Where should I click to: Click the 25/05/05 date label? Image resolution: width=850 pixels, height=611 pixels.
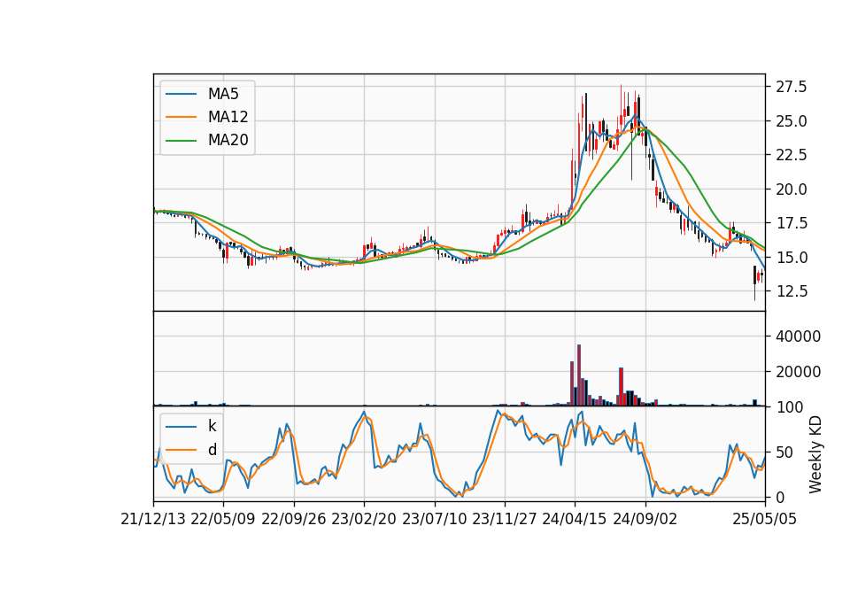[x=765, y=519]
